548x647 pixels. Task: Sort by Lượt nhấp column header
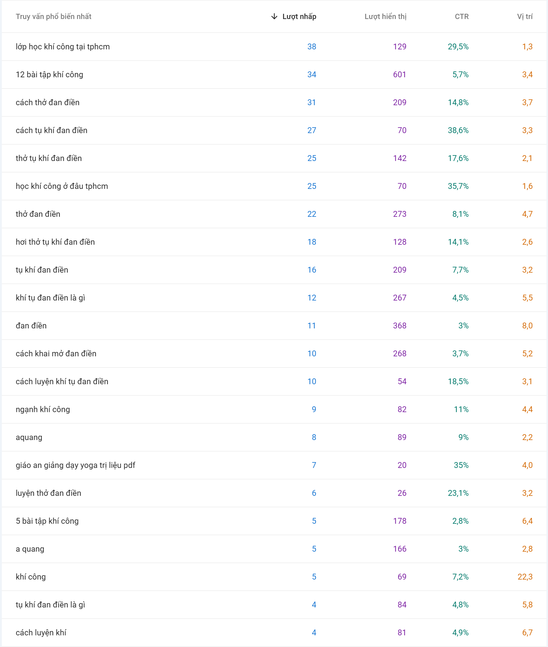tap(299, 17)
